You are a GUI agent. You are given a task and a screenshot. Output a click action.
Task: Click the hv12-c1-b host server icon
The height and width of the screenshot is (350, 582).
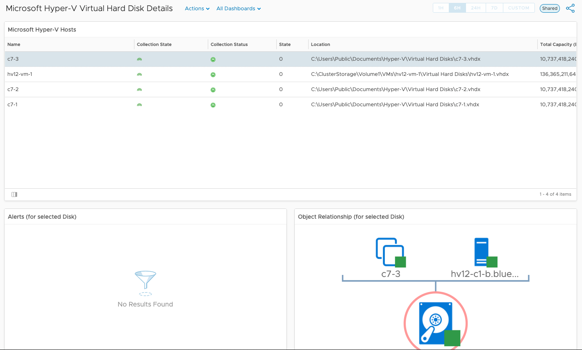[x=485, y=252]
